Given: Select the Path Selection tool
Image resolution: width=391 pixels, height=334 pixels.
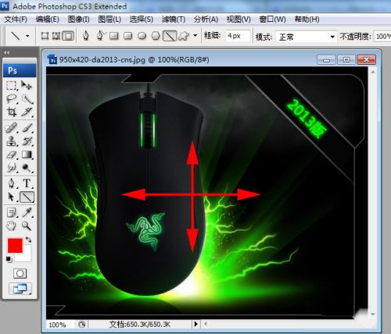Looking at the screenshot, I should pyautogui.click(x=11, y=197).
